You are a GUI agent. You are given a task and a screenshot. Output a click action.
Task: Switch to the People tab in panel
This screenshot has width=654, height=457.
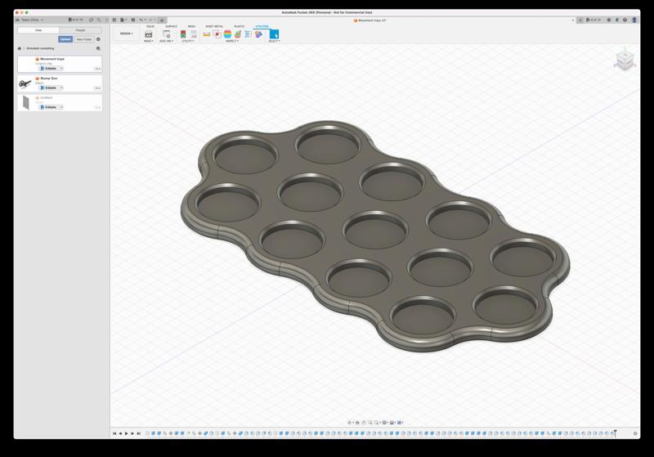point(80,30)
